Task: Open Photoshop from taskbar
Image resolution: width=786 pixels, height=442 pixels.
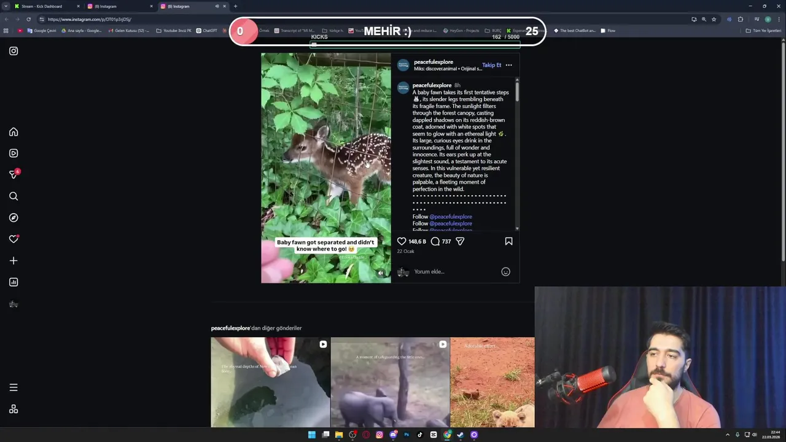Action: click(x=407, y=435)
